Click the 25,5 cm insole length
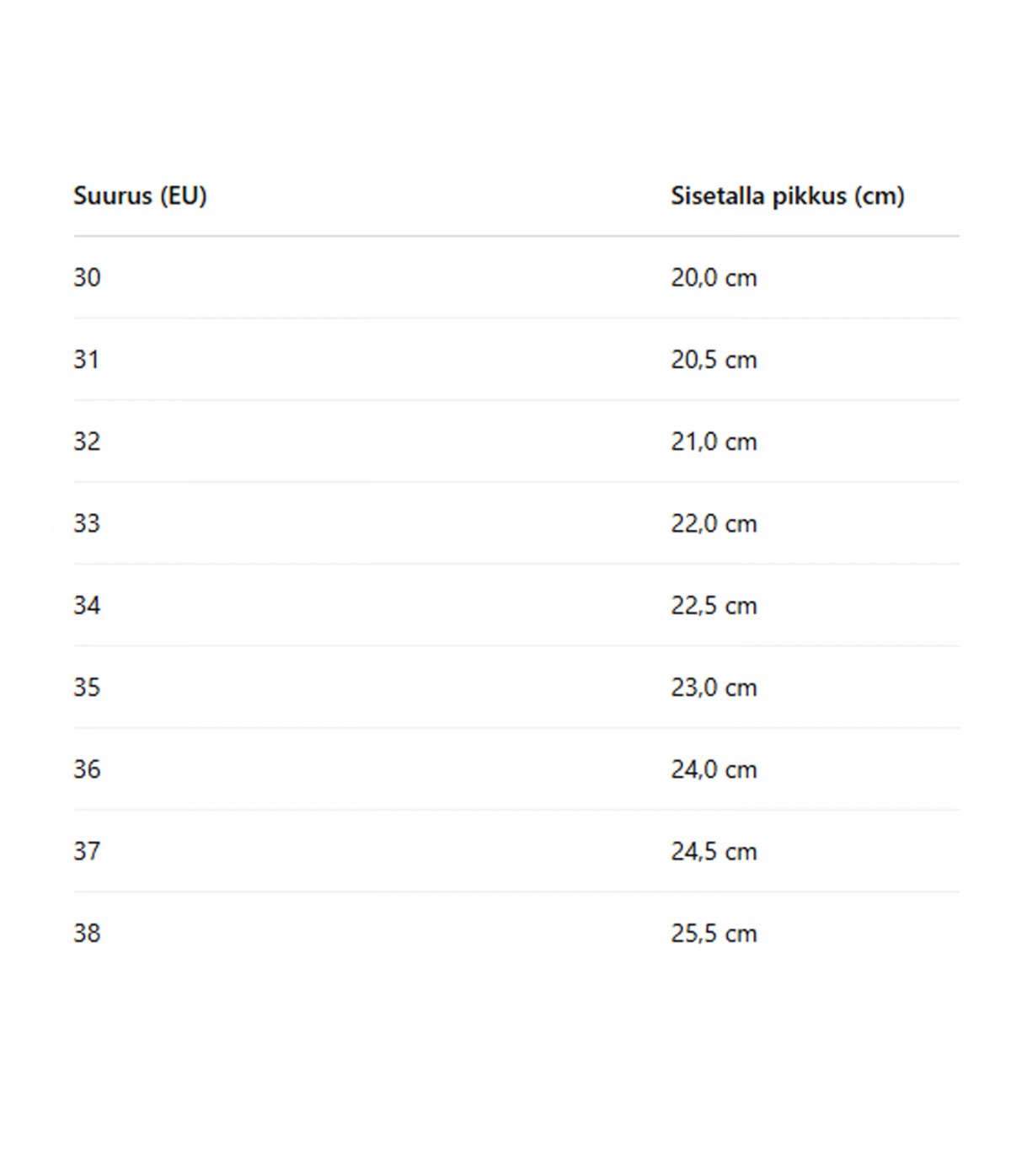Viewport: 1011px width, 1156px height. 714,933
